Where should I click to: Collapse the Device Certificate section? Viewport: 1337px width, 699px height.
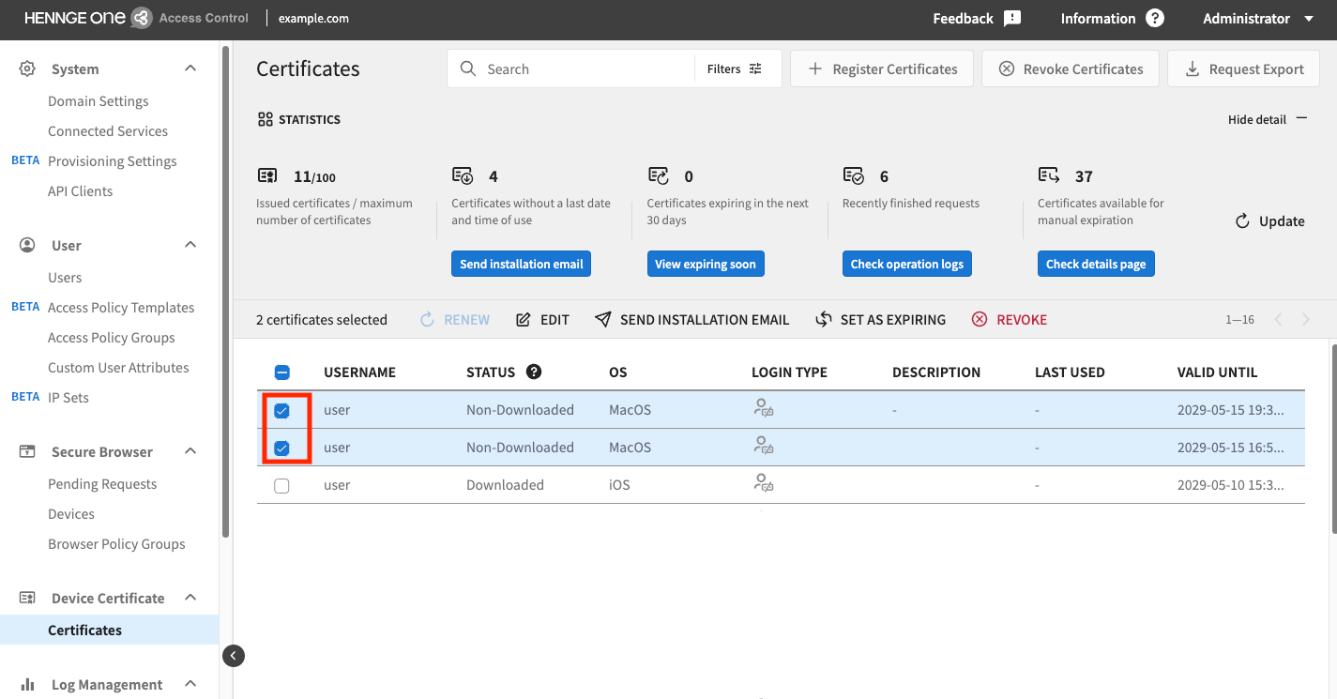tap(190, 598)
